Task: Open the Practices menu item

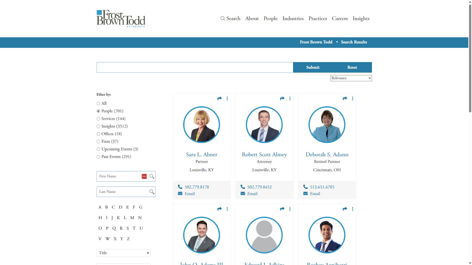Action: click(317, 18)
